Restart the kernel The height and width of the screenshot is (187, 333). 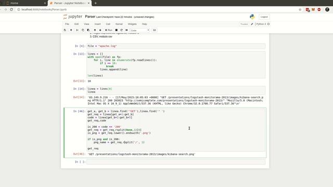point(121,30)
